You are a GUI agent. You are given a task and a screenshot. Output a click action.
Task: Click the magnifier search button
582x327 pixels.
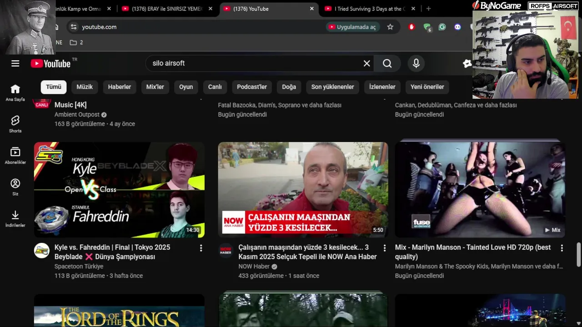coord(387,64)
